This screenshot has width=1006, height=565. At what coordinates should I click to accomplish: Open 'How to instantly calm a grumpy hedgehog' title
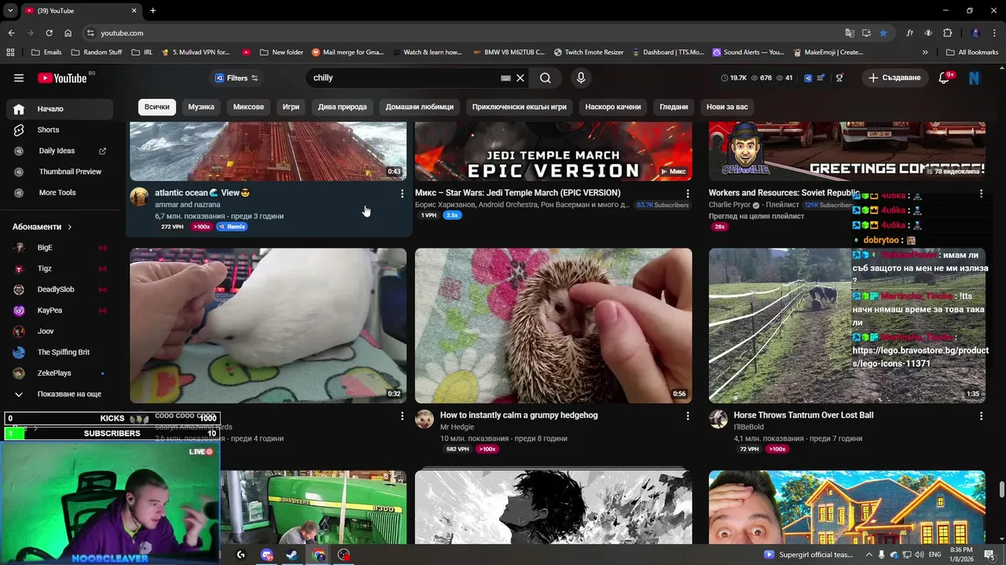[519, 415]
